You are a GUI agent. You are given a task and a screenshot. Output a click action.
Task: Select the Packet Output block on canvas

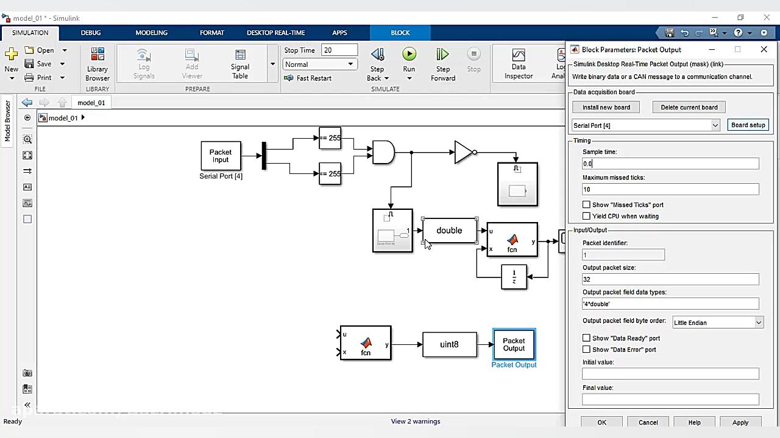click(x=514, y=344)
